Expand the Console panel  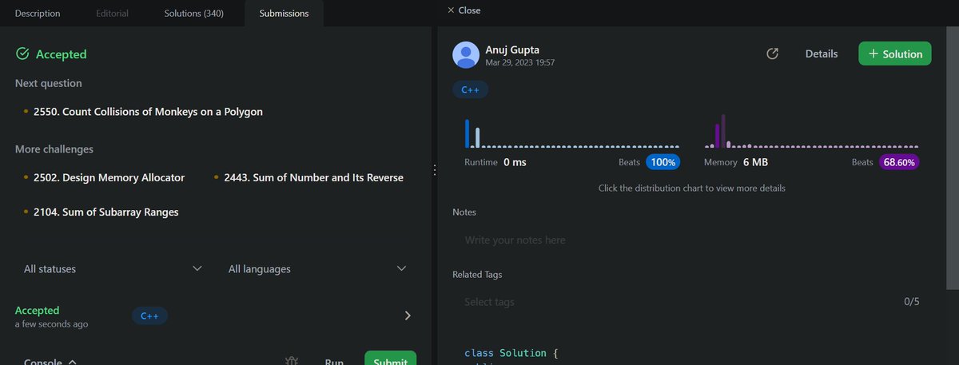(50, 362)
